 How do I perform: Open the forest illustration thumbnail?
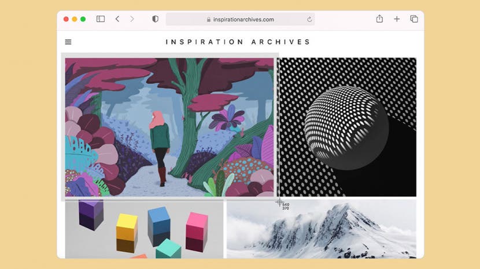169,127
